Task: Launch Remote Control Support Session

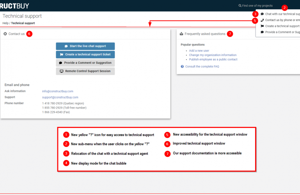Action: point(85,71)
